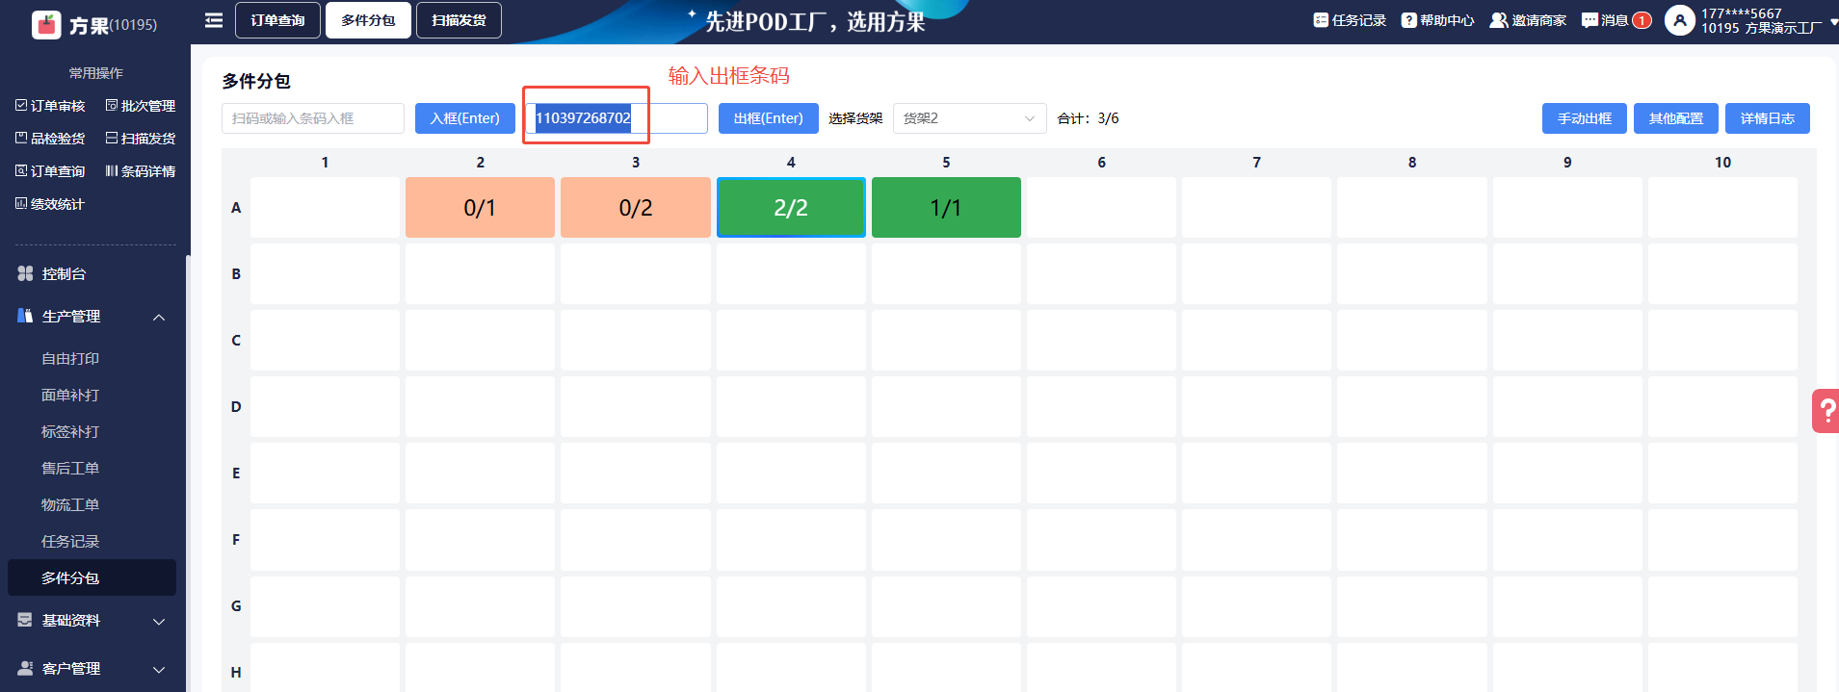Open 任务记录 sidebar menu item
1839x692 pixels.
click(70, 542)
